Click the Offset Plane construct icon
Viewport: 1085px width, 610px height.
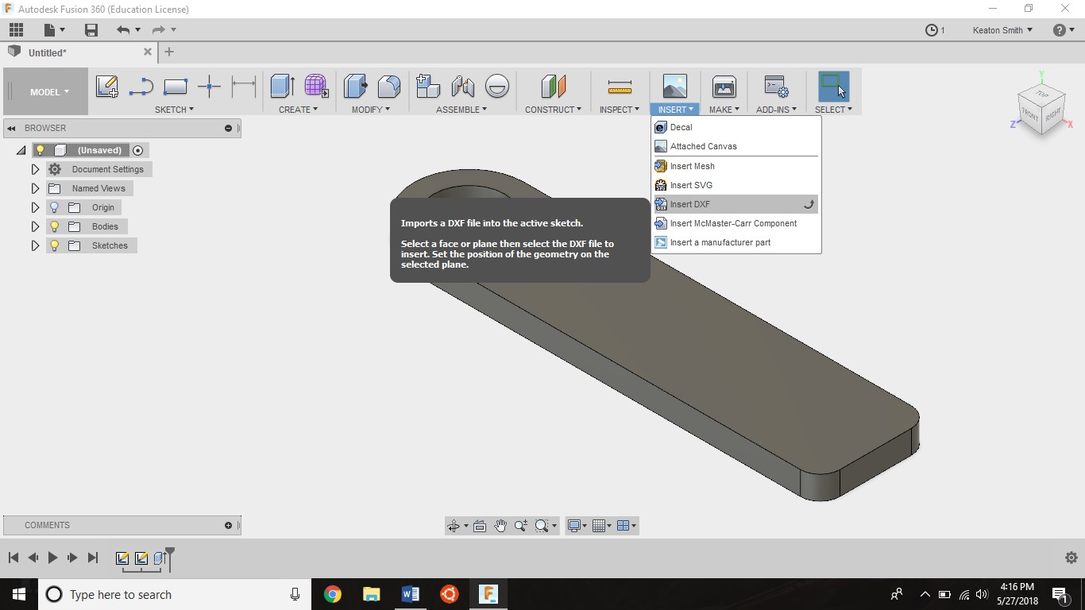coord(554,86)
